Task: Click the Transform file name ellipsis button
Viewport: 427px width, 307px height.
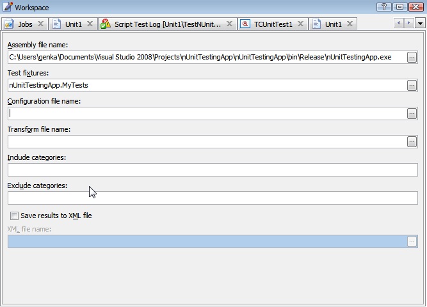Action: tap(412, 141)
